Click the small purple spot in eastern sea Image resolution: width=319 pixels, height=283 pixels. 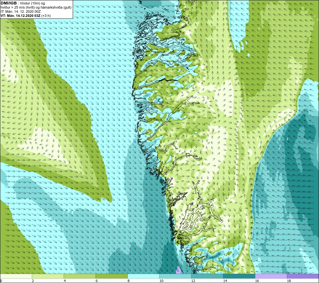pyautogui.click(x=287, y=139)
